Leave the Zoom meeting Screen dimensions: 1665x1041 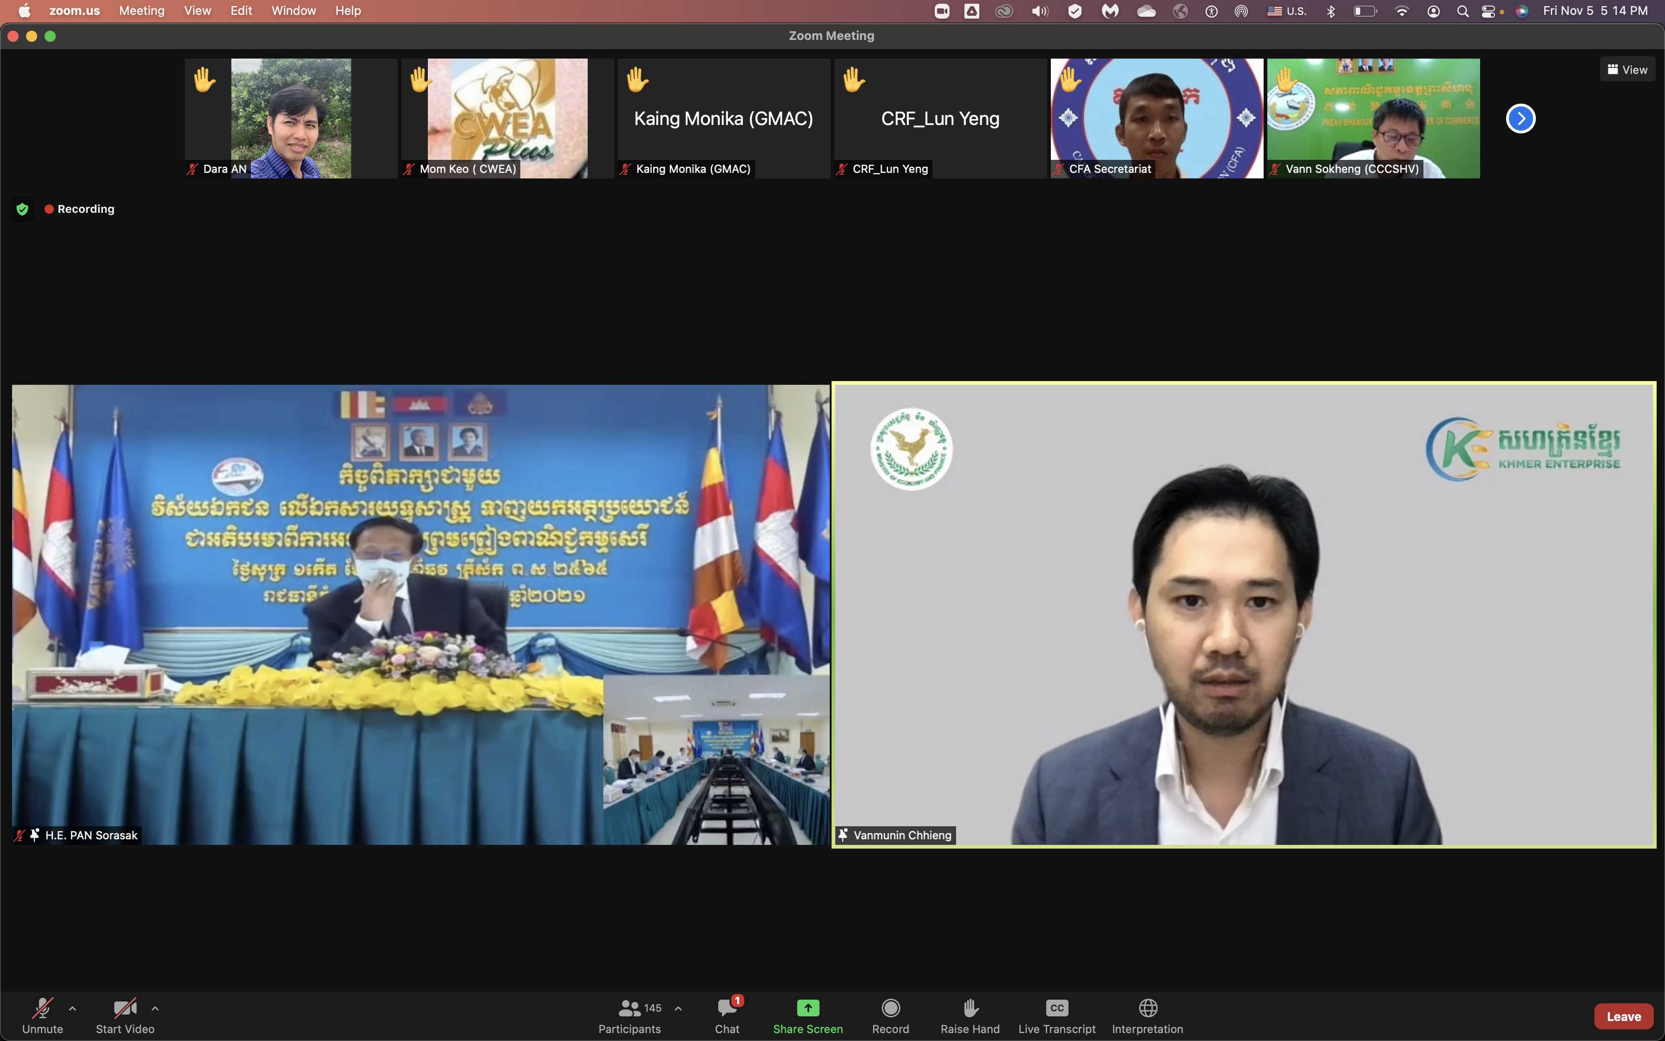[x=1624, y=1016]
